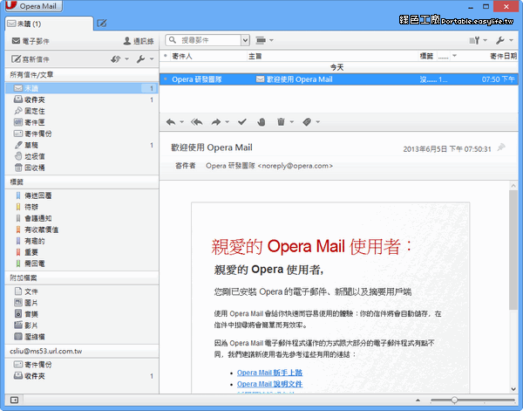
Task: Switch to the 未讀 (1) tab
Action: pyautogui.click(x=50, y=24)
